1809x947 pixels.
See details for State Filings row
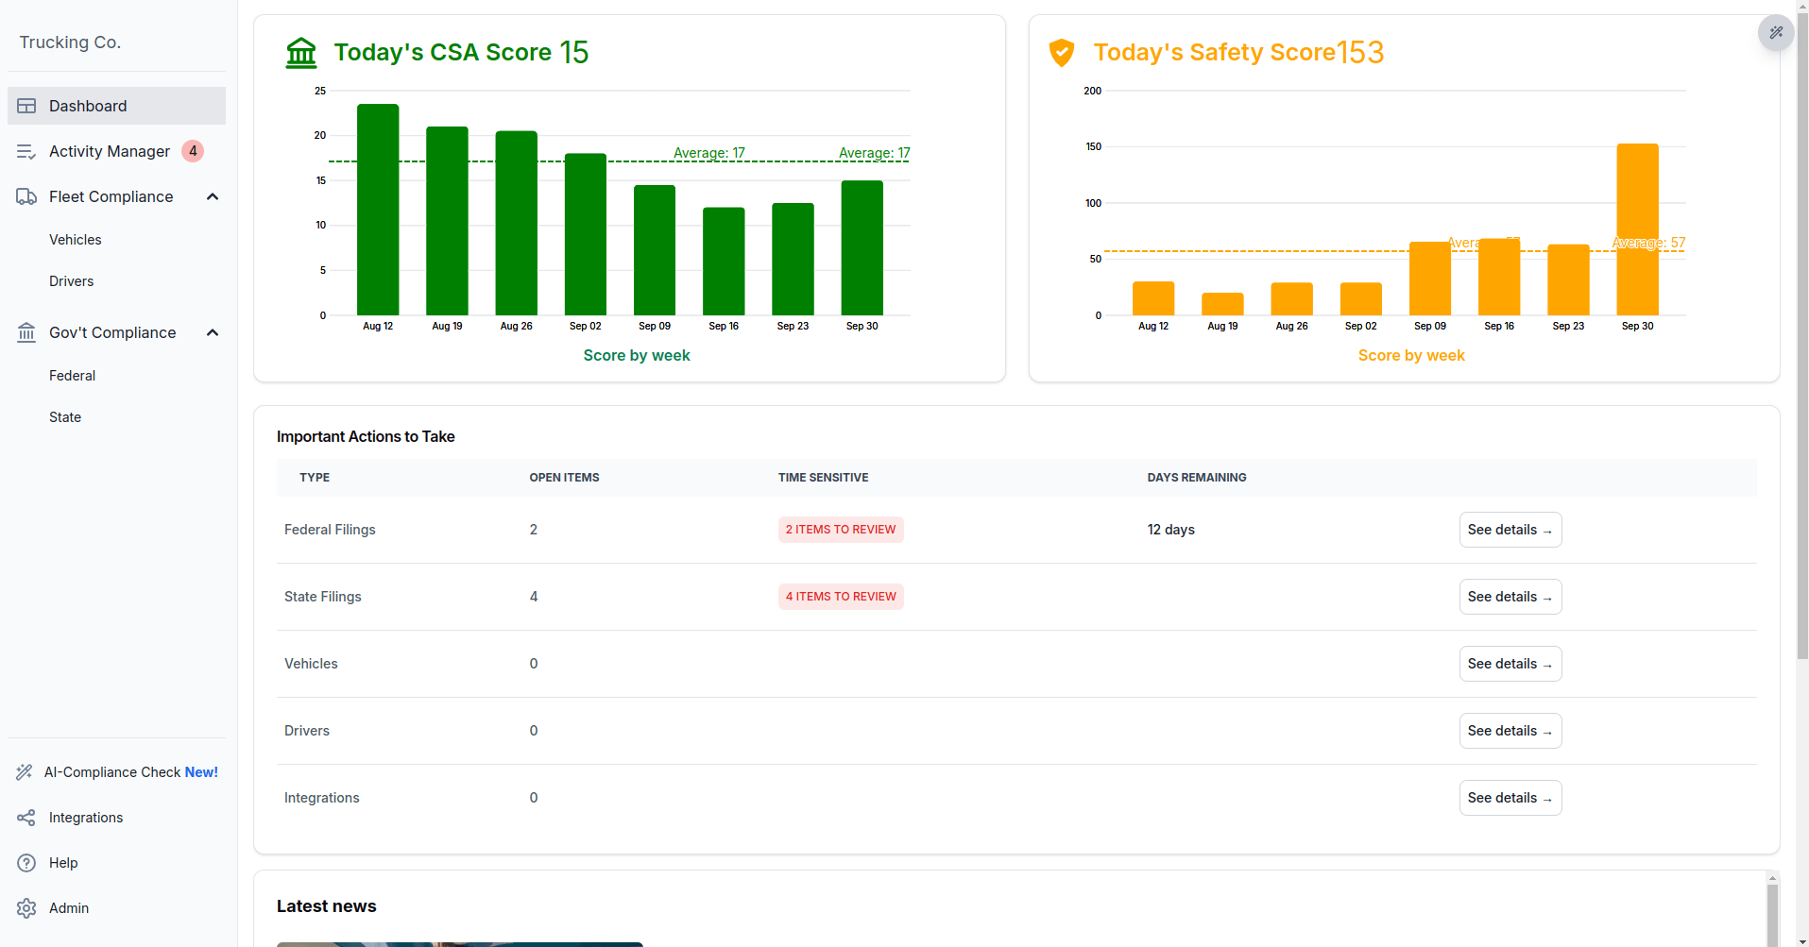[1510, 597]
